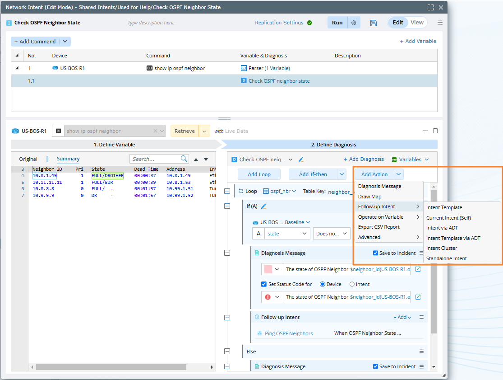
Task: Click the Run button
Action: point(337,23)
